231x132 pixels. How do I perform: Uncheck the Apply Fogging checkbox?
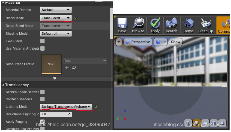click(x=42, y=122)
